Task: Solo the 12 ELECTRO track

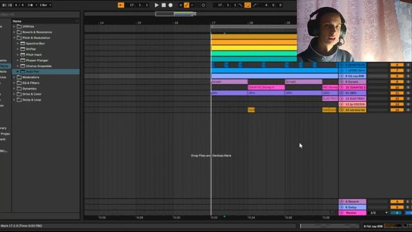Action: pyautogui.click(x=408, y=99)
